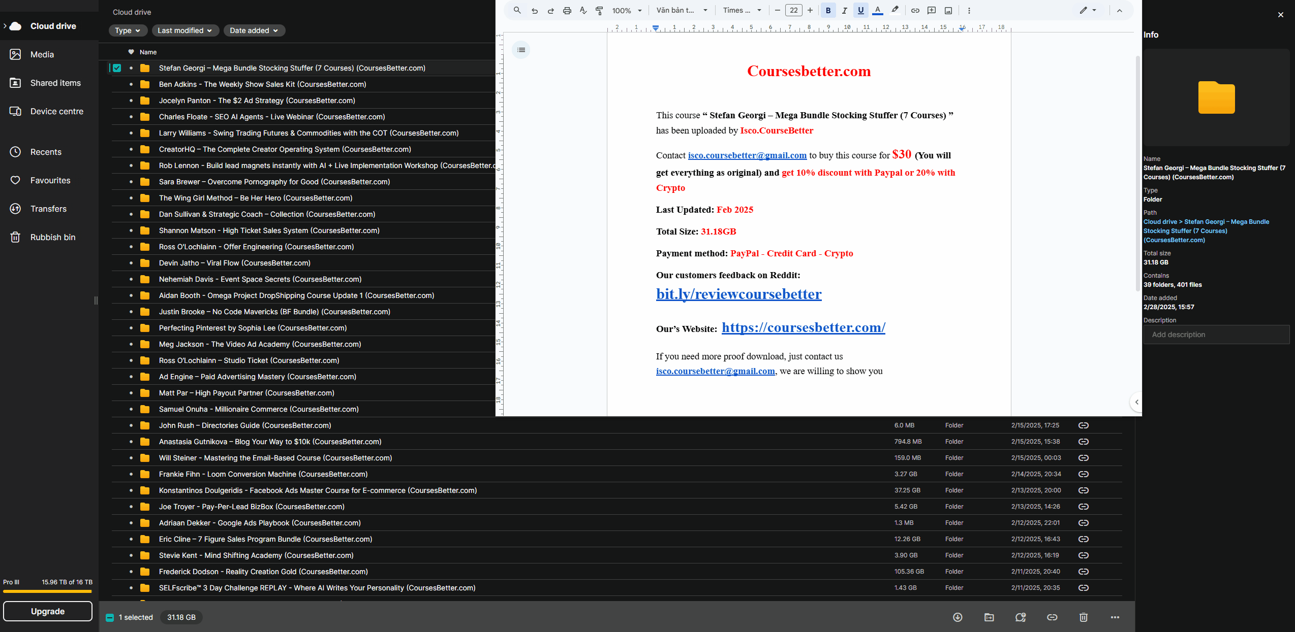Open the zoom 100% dropdown
This screenshot has width=1295, height=632.
(627, 11)
